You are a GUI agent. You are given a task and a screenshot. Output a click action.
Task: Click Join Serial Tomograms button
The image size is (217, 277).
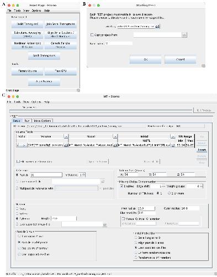[61, 24]
